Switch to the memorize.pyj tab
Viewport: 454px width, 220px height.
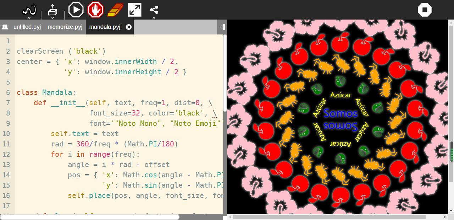[x=65, y=27]
